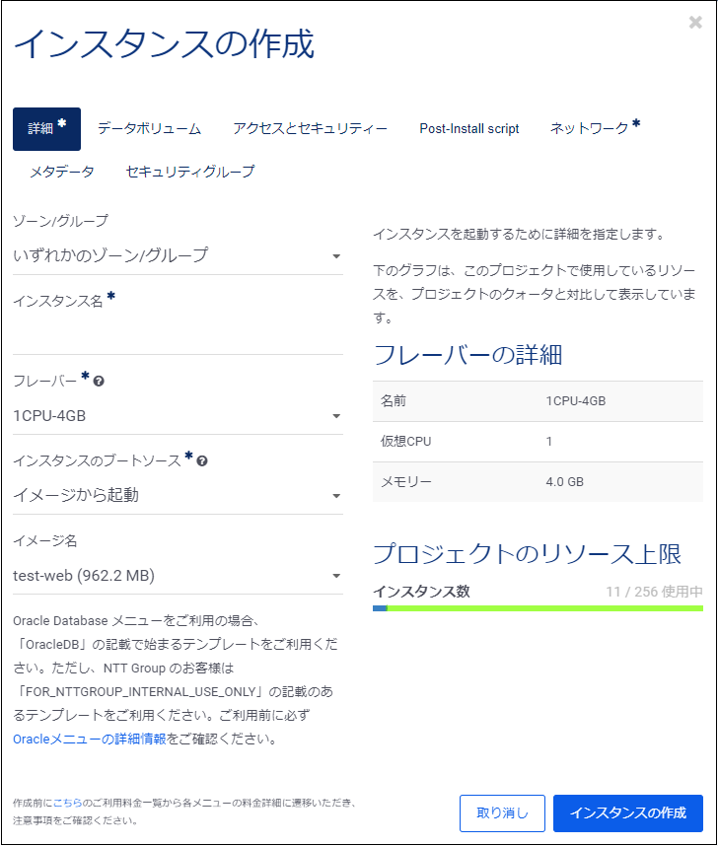
Task: Open the こちら pricing list link
Action: click(x=67, y=803)
